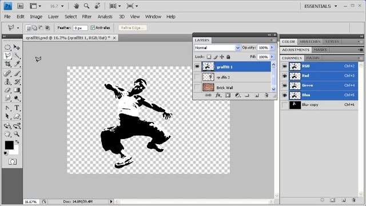Open the ESSENTIALS workspace dropdown
Image resolution: width=366 pixels, height=206 pixels.
pos(320,6)
